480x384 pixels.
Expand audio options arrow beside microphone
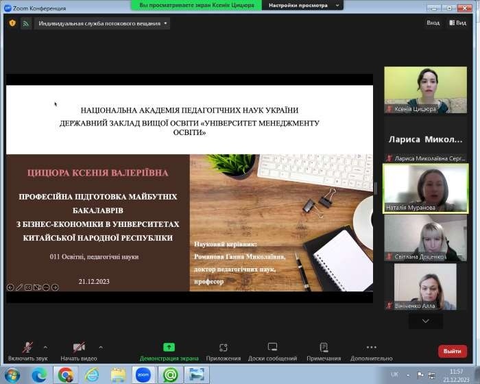click(x=45, y=346)
